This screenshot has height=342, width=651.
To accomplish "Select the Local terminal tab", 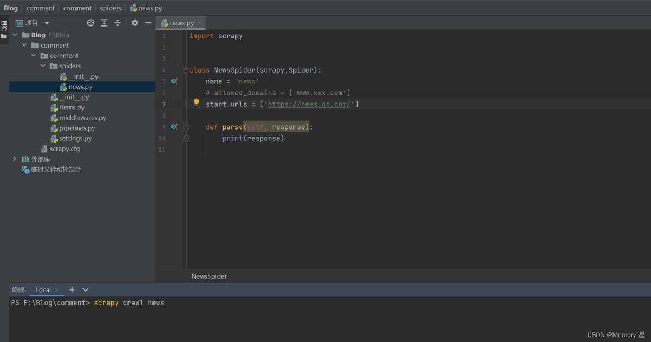I will coord(43,290).
